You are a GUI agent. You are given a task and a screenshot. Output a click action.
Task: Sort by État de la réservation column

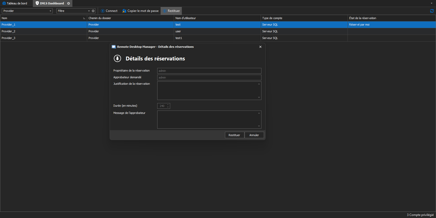tap(363, 18)
